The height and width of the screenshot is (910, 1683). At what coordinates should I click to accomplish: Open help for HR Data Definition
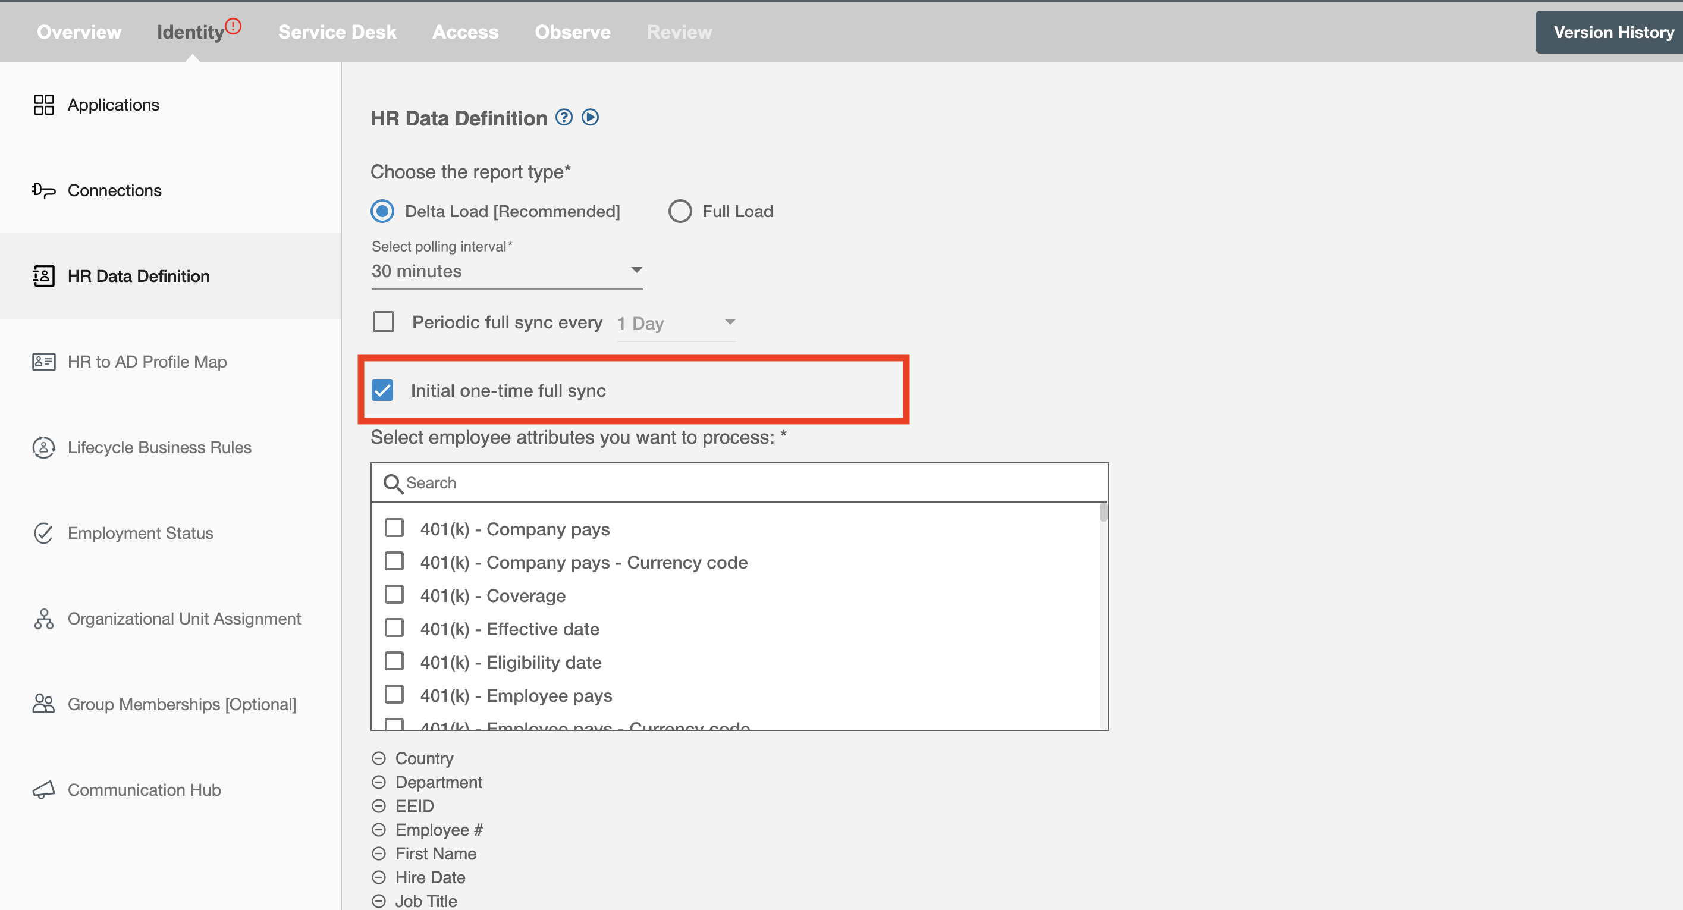564,118
